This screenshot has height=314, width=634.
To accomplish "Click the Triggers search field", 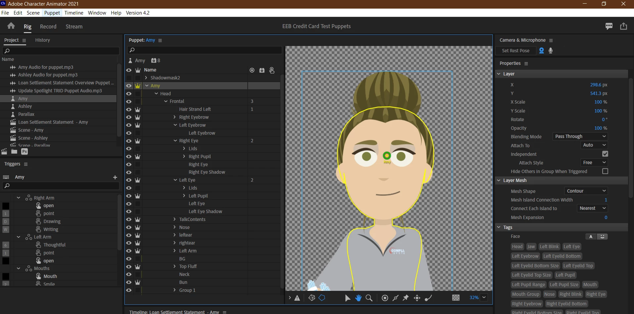I will [61, 186].
